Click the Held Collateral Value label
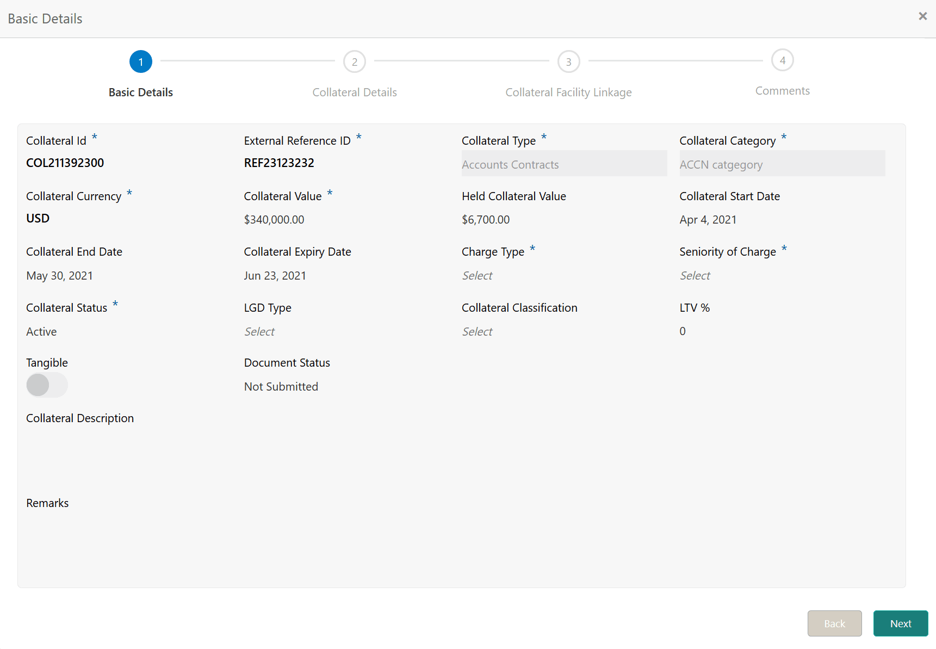Viewport: 936px width, 649px height. pyautogui.click(x=514, y=196)
